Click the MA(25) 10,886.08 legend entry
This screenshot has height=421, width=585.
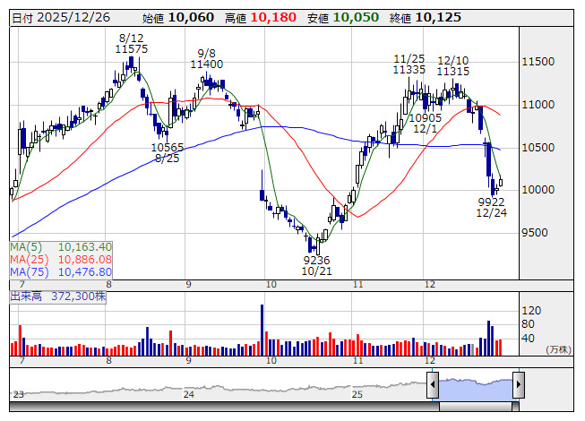pos(61,259)
